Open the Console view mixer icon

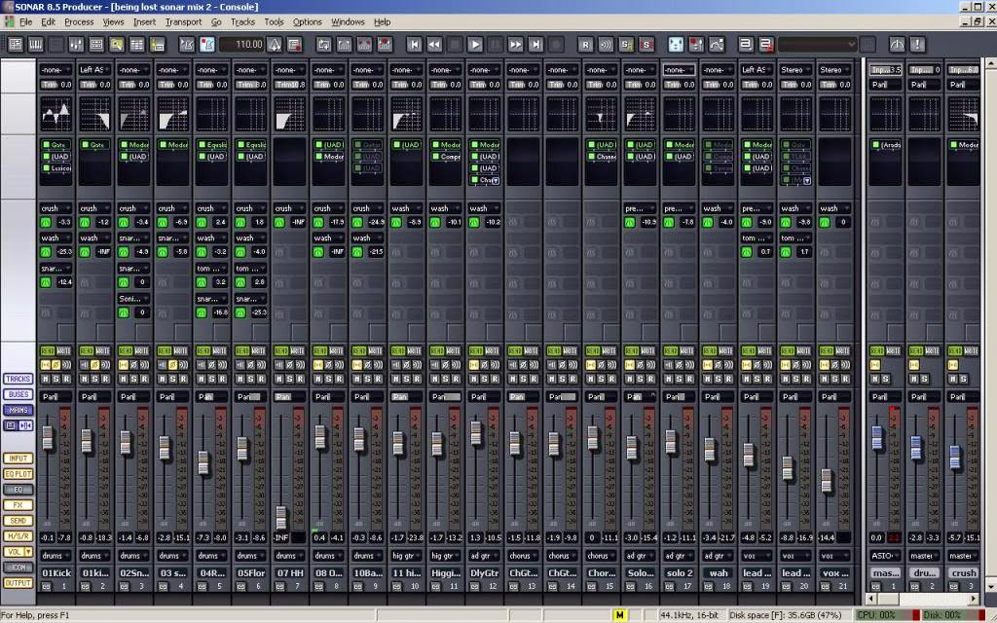click(x=76, y=44)
